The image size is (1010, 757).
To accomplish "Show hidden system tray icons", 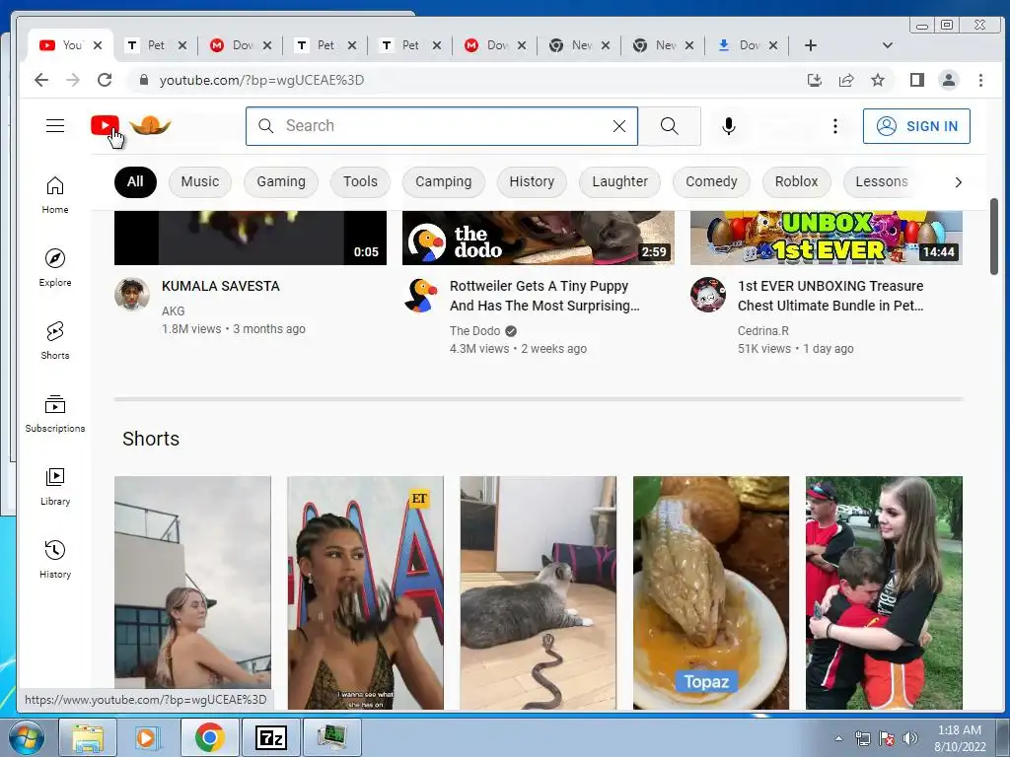I will 838,738.
